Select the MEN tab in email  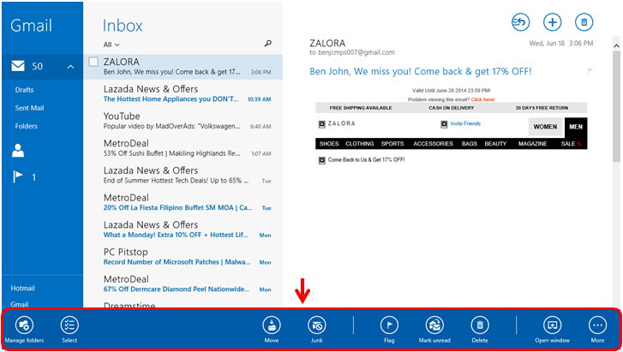576,127
